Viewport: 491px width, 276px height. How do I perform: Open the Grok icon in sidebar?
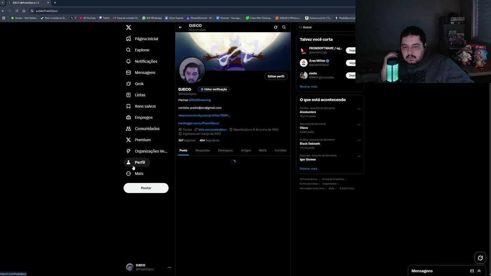(129, 84)
